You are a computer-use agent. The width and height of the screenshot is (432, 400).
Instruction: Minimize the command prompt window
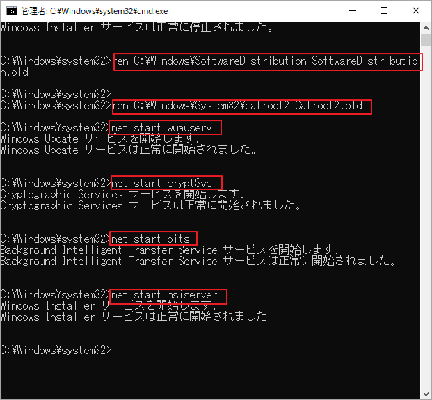pyautogui.click(x=353, y=10)
